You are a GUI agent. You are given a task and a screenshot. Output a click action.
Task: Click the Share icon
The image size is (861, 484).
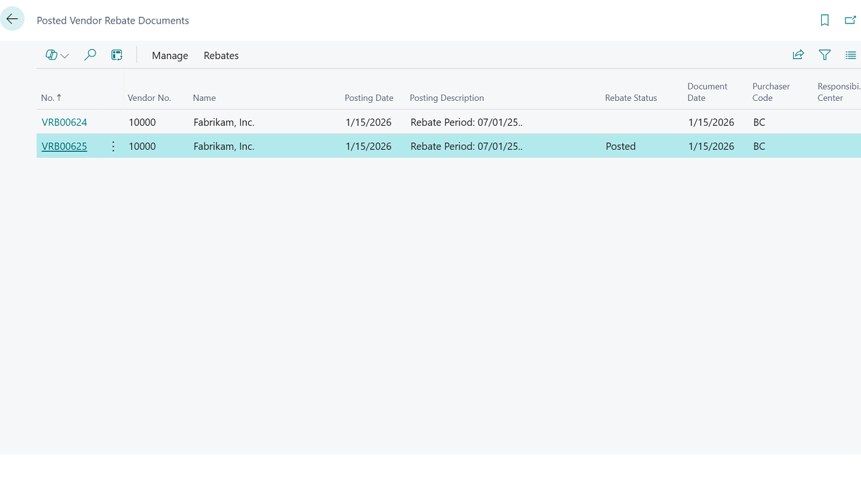tap(798, 55)
